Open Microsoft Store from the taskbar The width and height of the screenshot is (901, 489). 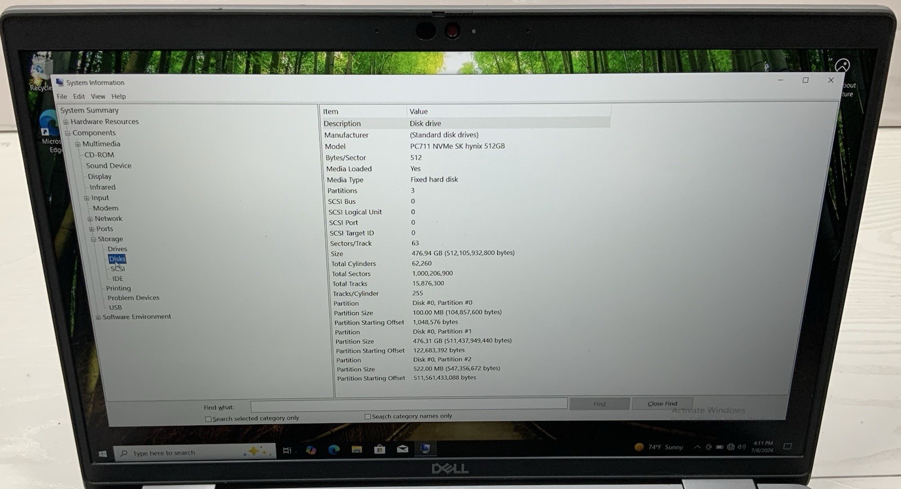[x=380, y=449]
